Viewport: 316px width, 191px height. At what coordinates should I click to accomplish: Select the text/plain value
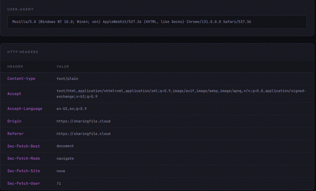67,79
